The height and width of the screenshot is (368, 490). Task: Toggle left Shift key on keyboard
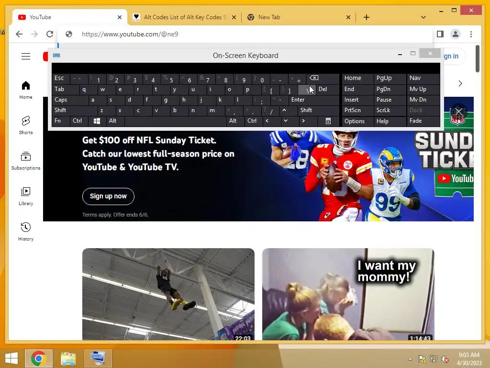pos(75,110)
